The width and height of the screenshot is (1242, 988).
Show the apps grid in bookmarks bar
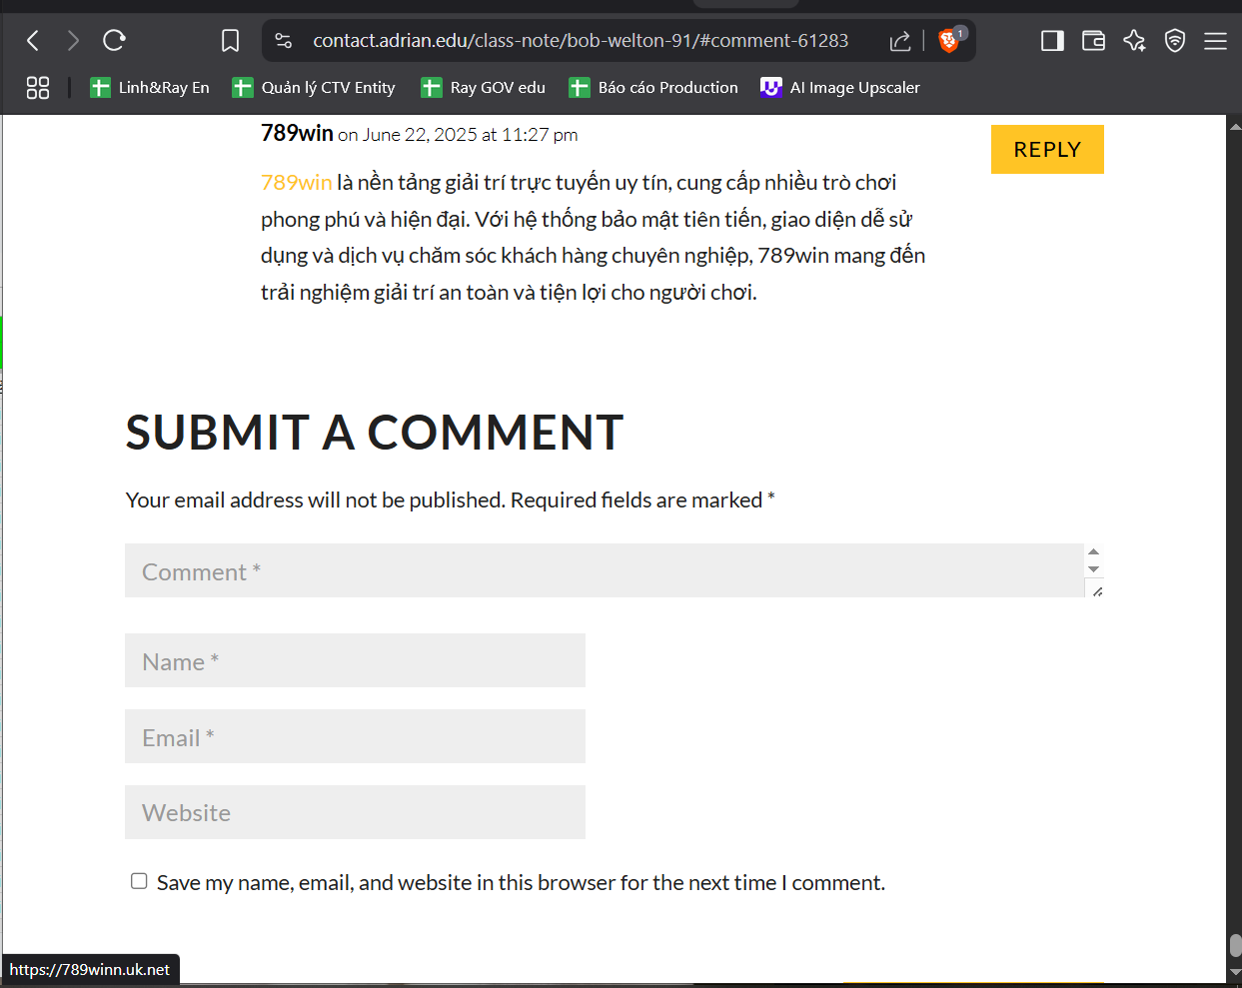[x=38, y=88]
